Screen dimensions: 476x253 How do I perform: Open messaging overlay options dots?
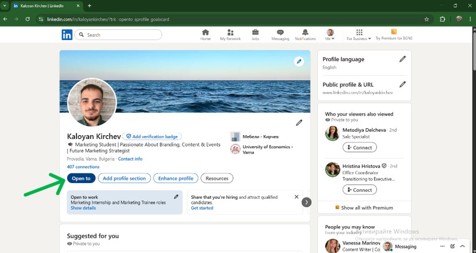pyautogui.click(x=442, y=246)
